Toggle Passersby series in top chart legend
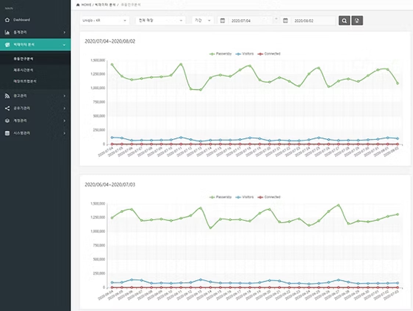 point(221,54)
